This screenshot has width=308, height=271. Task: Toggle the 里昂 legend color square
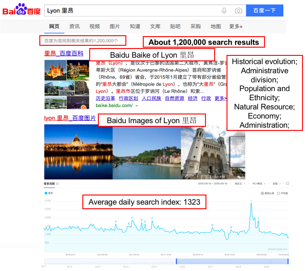click(x=46, y=193)
